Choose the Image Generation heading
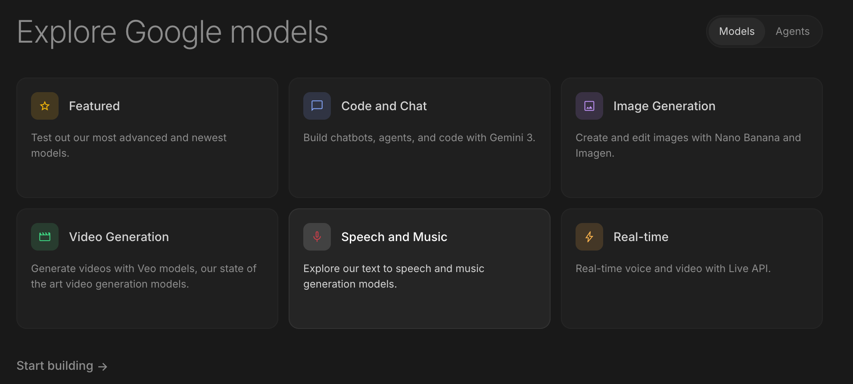Screen dimensions: 853x384 [x=664, y=106]
